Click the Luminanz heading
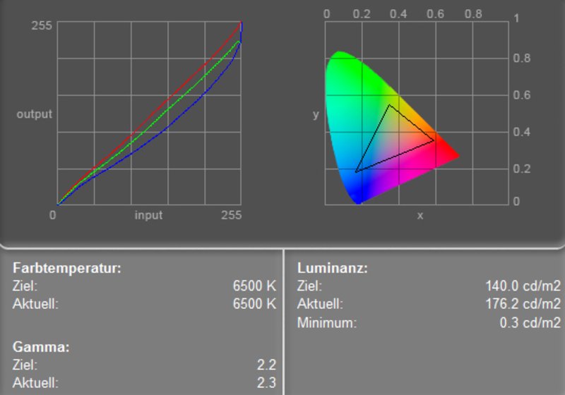Viewport: 565px width, 395px height. [x=333, y=268]
